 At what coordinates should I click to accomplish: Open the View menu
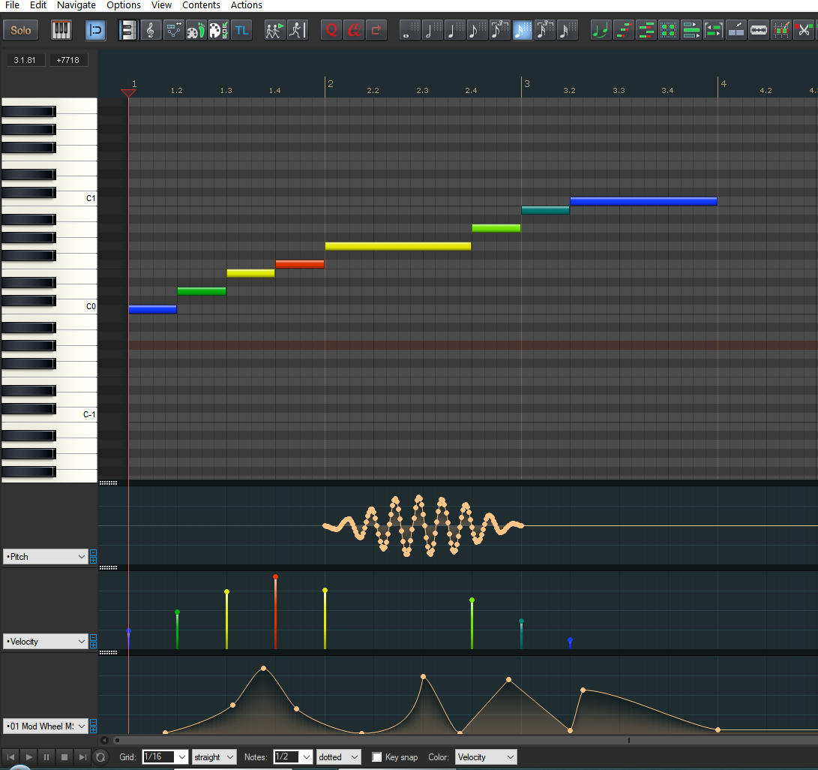(161, 5)
